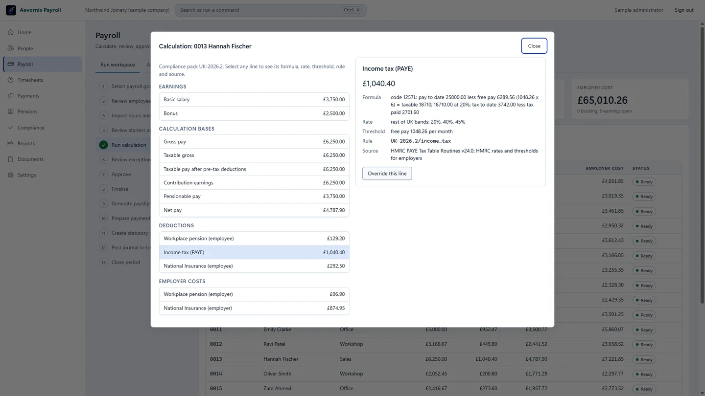Select the Taxable gross line
The width and height of the screenshot is (705, 396).
tap(254, 155)
